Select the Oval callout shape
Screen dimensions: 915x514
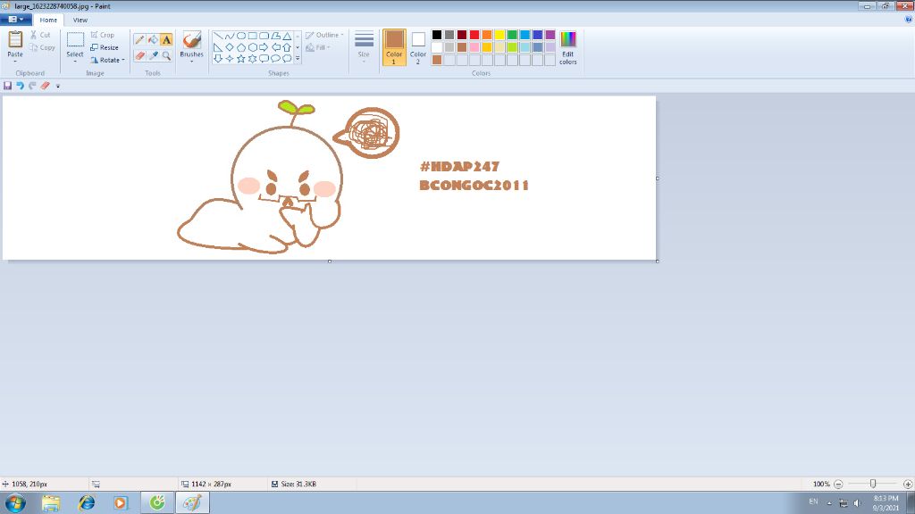click(x=275, y=58)
